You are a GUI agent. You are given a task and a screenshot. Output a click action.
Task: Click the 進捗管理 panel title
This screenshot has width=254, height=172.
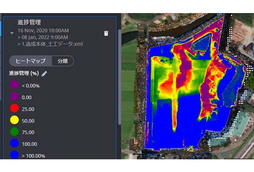(29, 22)
